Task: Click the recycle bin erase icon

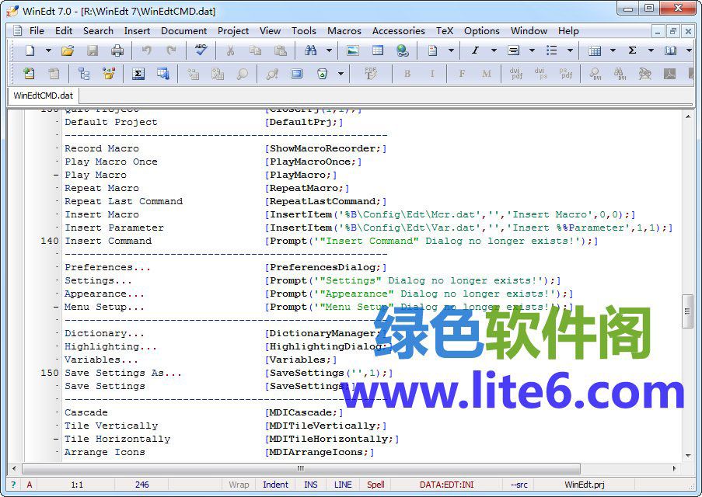Action: coord(322,74)
